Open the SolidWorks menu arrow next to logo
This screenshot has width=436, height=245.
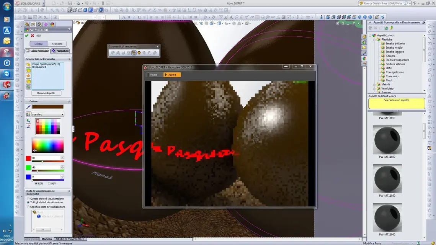43,3
